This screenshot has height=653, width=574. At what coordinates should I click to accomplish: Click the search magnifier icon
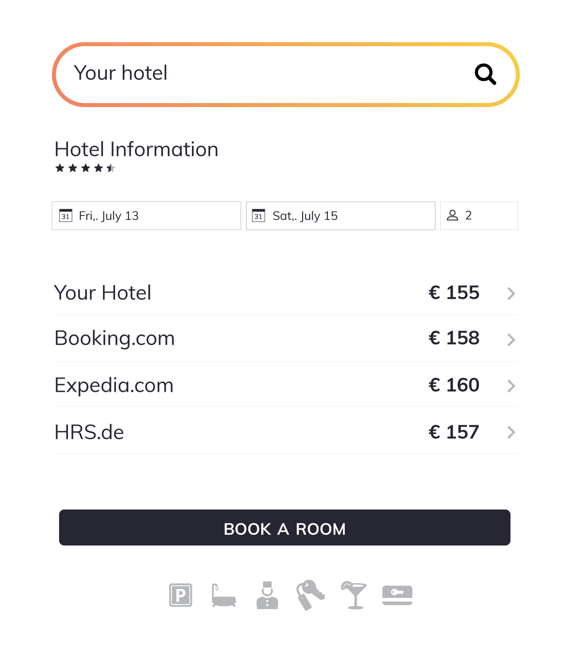[486, 74]
